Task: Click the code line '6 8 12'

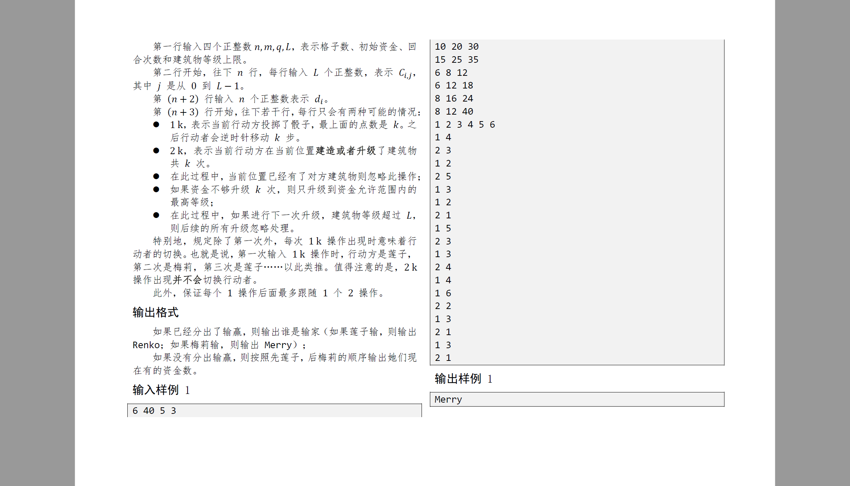Action: point(451,73)
